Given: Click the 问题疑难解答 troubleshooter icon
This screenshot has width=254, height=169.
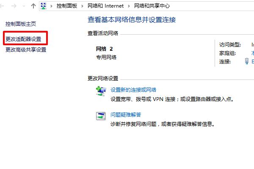Looking at the screenshot, I should [101, 116].
